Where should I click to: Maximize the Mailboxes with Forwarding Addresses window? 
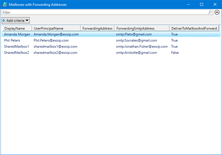[x=201, y=4]
